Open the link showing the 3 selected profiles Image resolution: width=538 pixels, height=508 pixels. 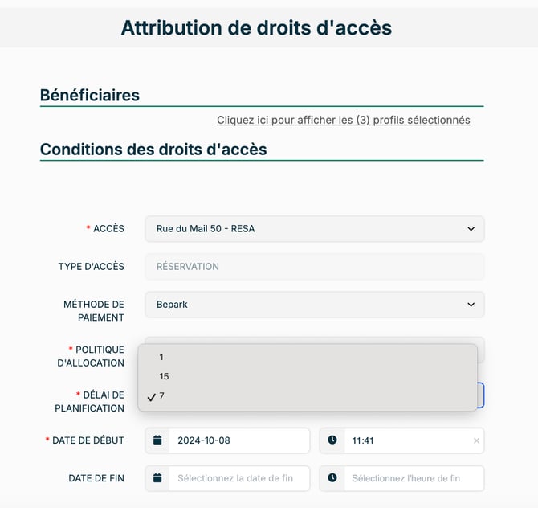click(343, 120)
